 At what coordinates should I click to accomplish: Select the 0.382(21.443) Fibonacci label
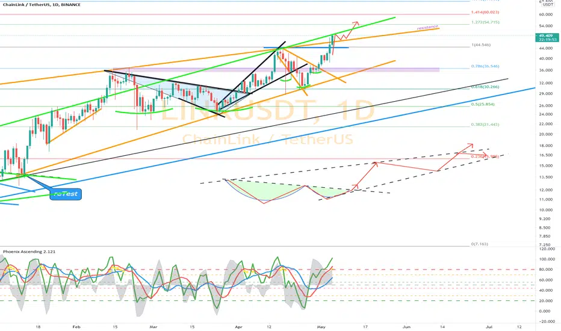pyautogui.click(x=485, y=125)
